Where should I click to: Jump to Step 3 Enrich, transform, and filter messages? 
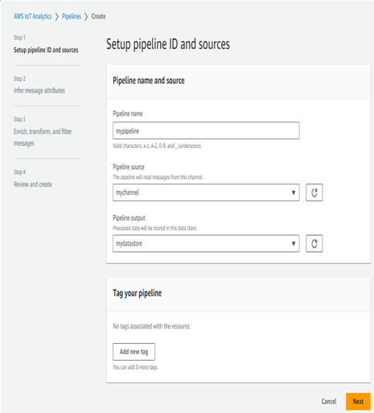(x=43, y=137)
